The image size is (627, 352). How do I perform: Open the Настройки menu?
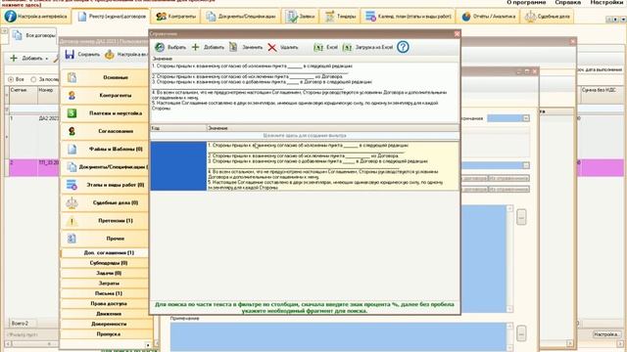(605, 2)
